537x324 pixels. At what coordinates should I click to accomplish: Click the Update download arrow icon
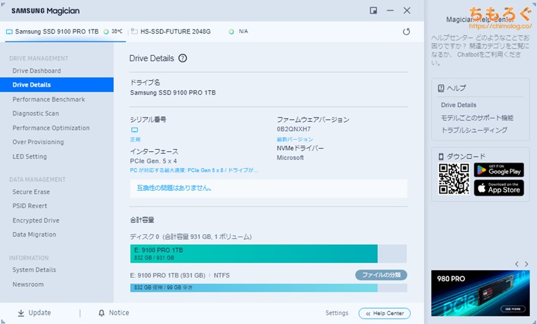pos(21,313)
